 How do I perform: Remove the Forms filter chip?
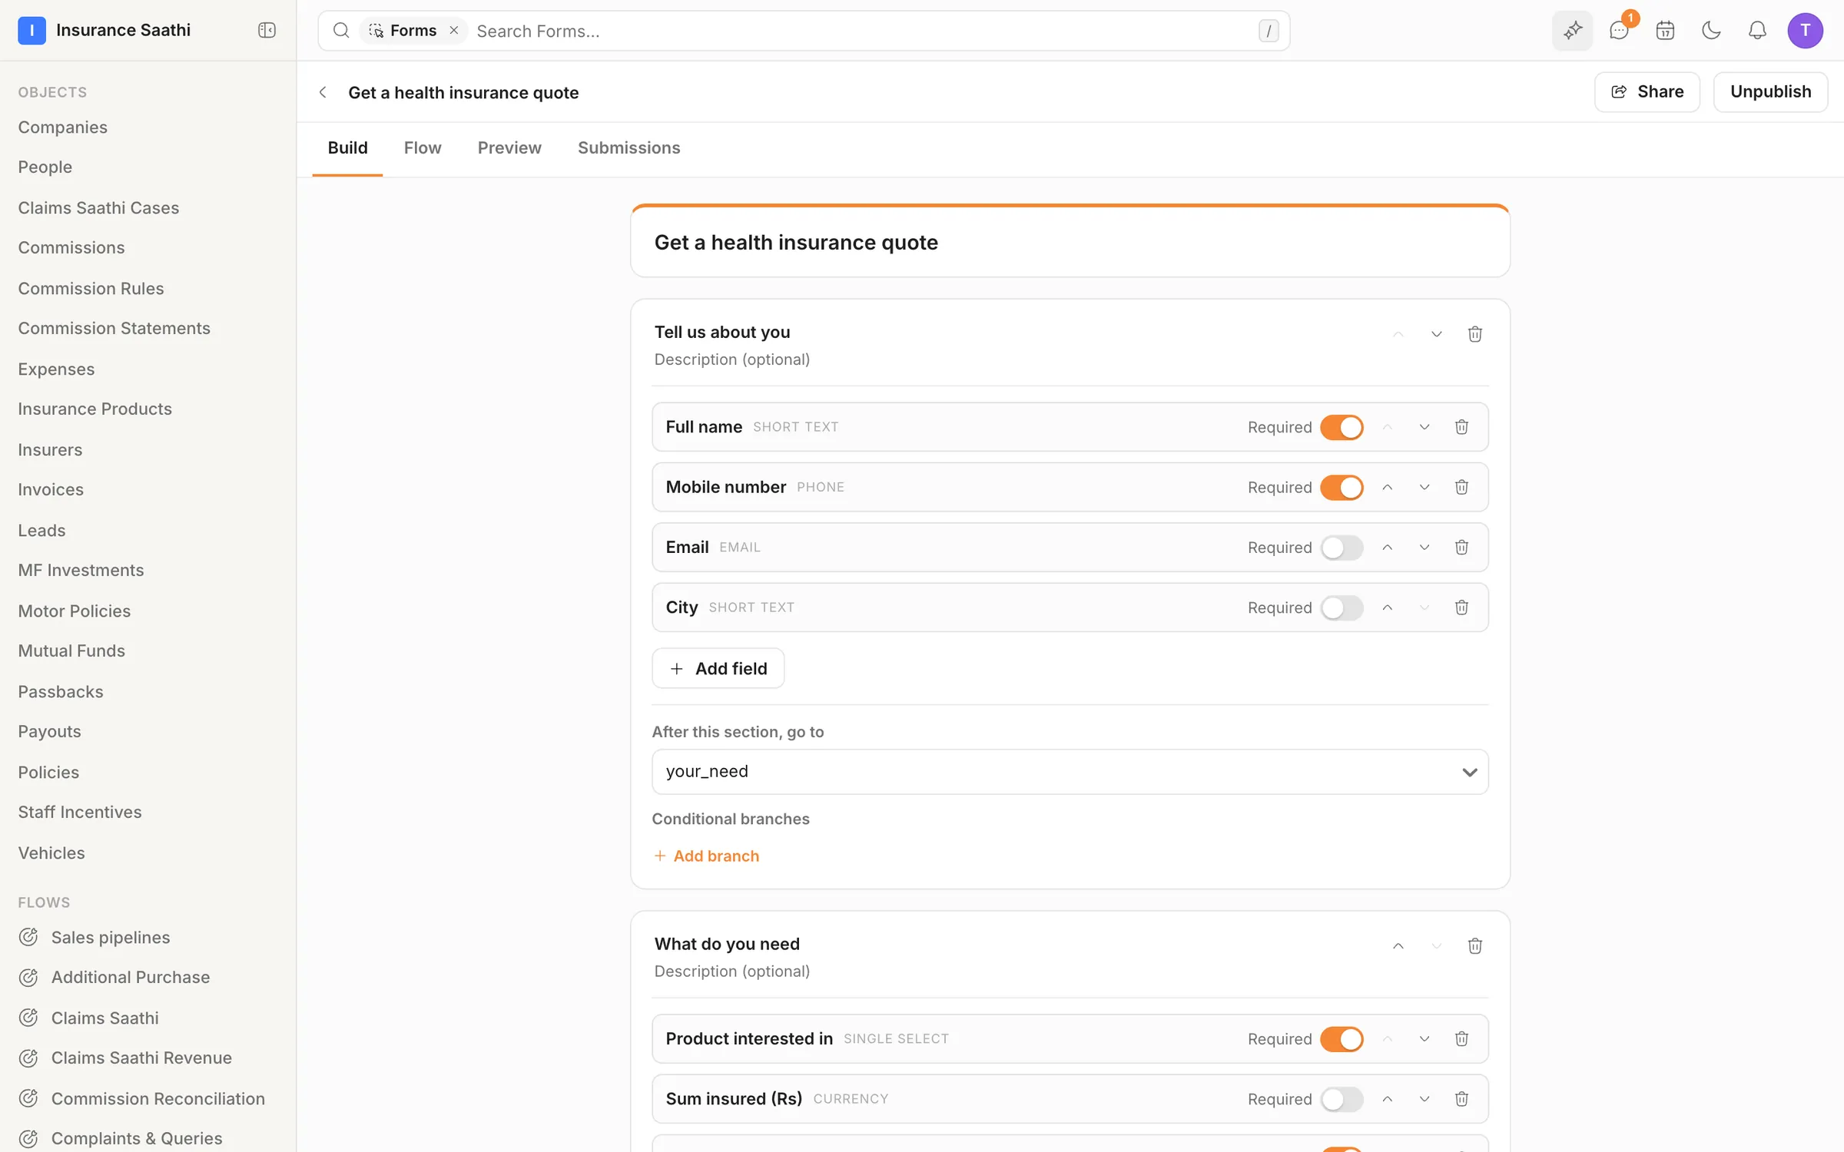(454, 30)
